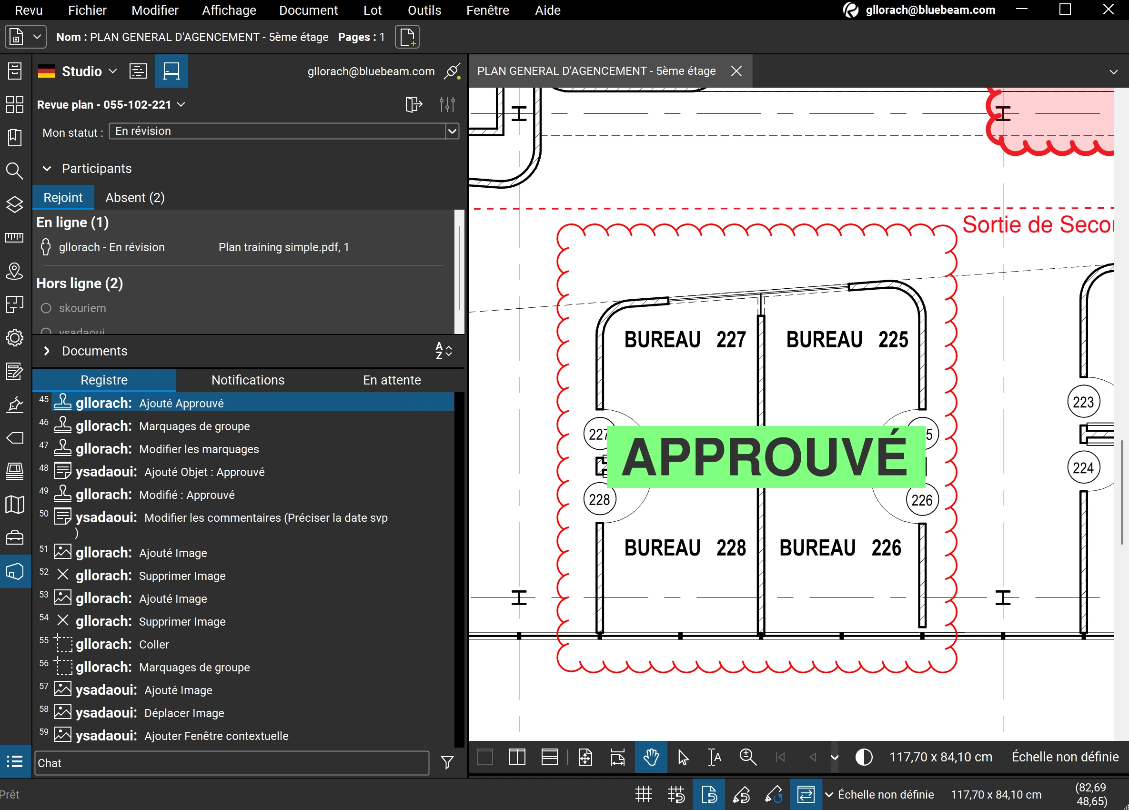Open the Search panel from sidebar
Viewport: 1129px width, 810px height.
[14, 171]
